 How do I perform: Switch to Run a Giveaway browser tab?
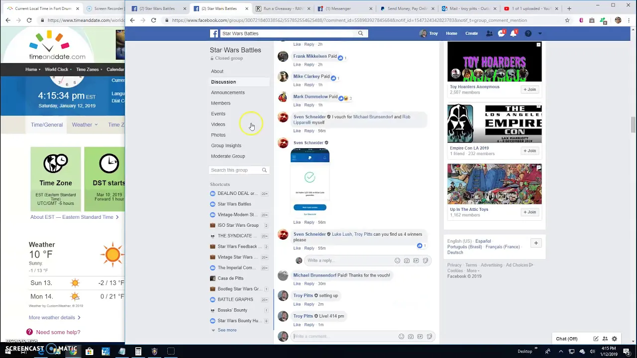click(283, 8)
